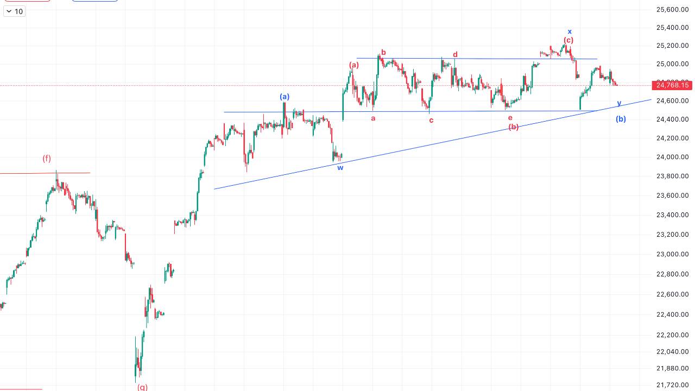The image size is (695, 391).
Task: Click the red d wave label
Action: [x=454, y=54]
